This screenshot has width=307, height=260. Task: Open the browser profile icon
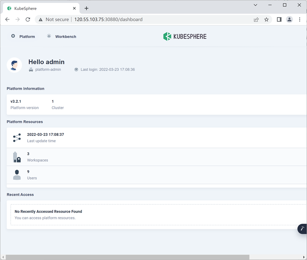(x=289, y=20)
